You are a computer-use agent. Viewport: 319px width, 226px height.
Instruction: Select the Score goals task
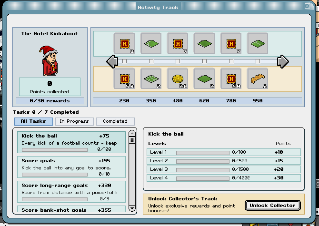(71, 167)
